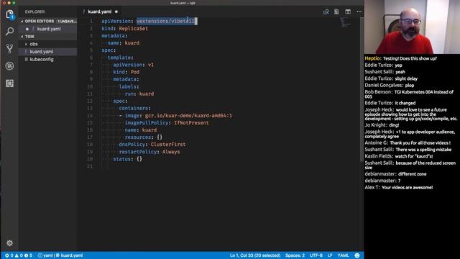Click the errors and warnings count in status bar
The width and height of the screenshot is (460, 259).
19,255
